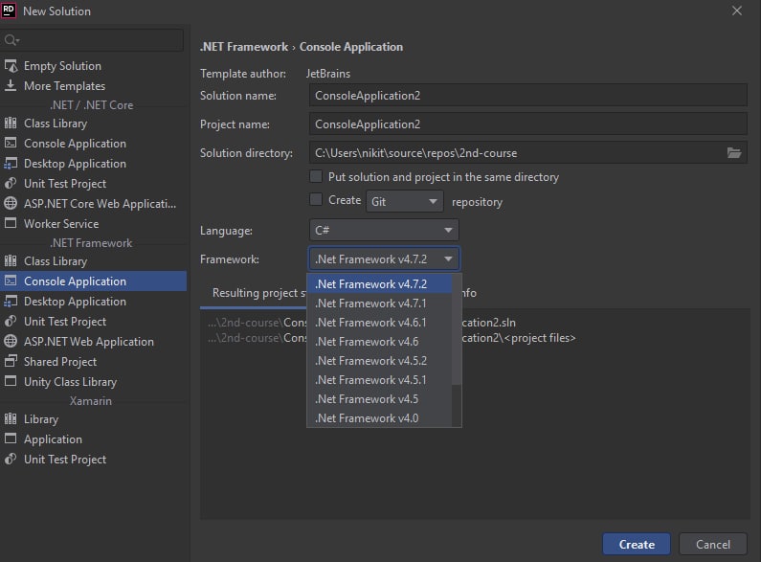Select Unity Class Library template
This screenshot has width=761, height=562.
pyautogui.click(x=93, y=381)
